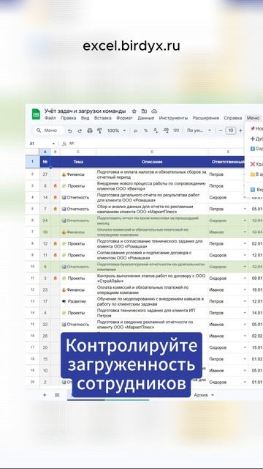Click the document title «Учёт задач и загрузки команды»
The height and width of the screenshot is (469, 263).
85,111
